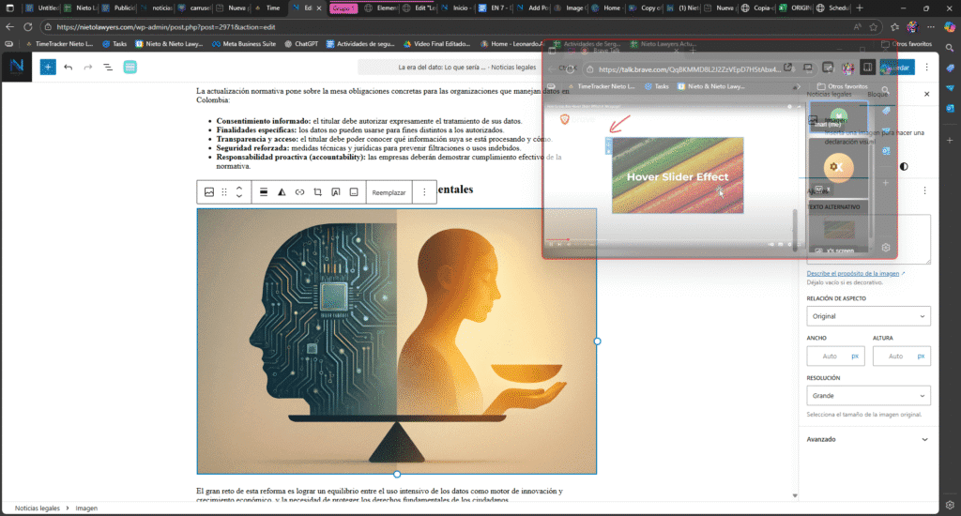This screenshot has height=516, width=961.
Task: Click the Image block type icon
Action: pyautogui.click(x=209, y=192)
